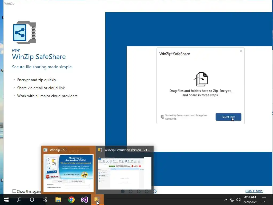Open the volume speaker tray icon
This screenshot has width=273, height=205.
[x=238, y=200]
